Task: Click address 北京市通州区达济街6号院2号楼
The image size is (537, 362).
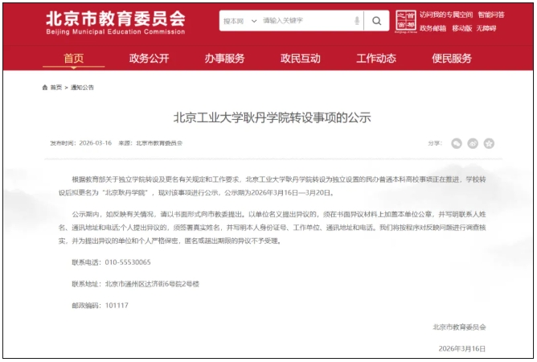Action: (x=152, y=284)
